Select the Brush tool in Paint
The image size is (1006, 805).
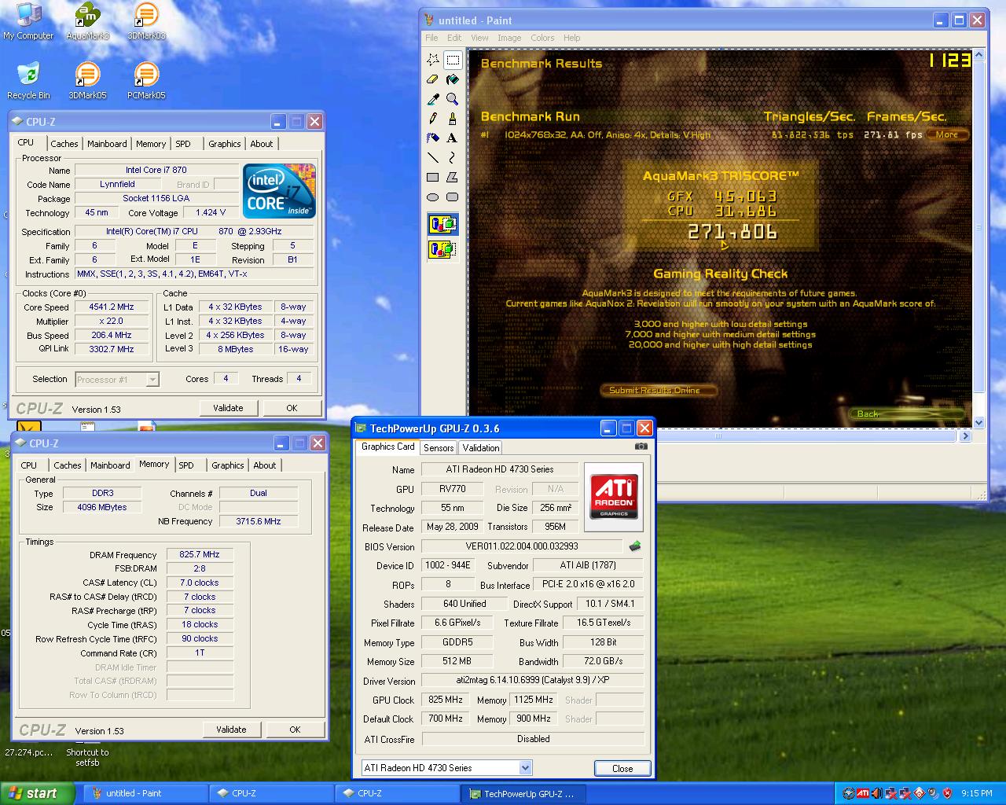tap(453, 119)
